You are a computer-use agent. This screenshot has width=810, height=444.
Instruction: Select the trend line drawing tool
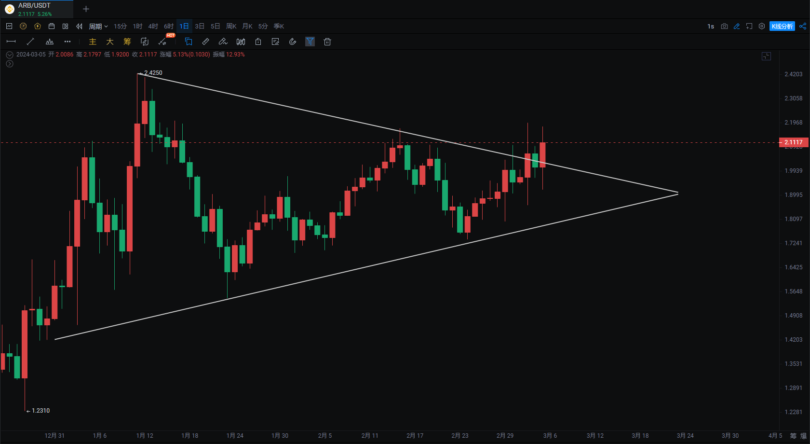pos(30,42)
